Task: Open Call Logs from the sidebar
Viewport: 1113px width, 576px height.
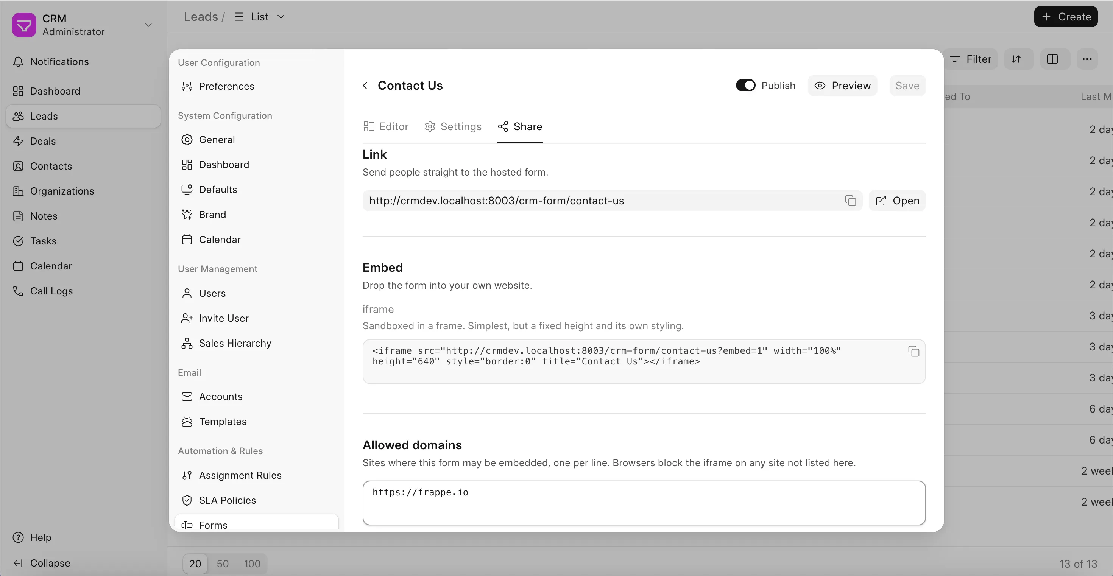Action: [x=83, y=291]
